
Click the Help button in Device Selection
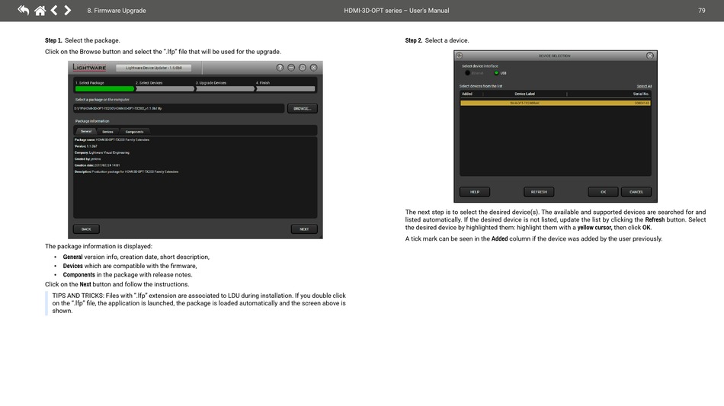tap(475, 192)
